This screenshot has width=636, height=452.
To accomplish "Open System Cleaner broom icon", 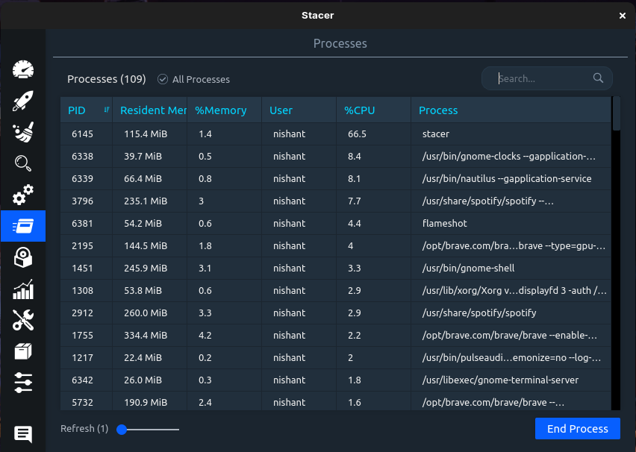I will (x=23, y=133).
